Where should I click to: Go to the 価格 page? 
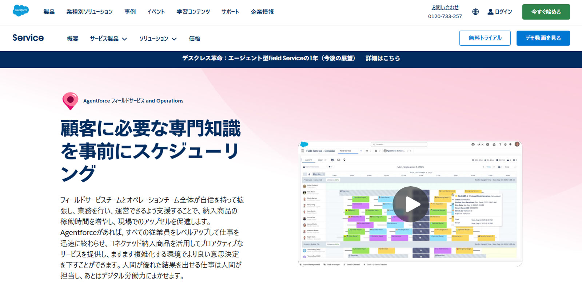[x=195, y=38]
